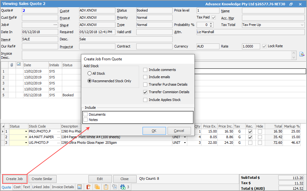
Task: Switch to the Linked Jobs tab
Action: coord(41,187)
